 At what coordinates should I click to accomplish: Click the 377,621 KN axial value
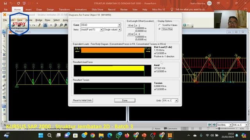click(x=160, y=68)
